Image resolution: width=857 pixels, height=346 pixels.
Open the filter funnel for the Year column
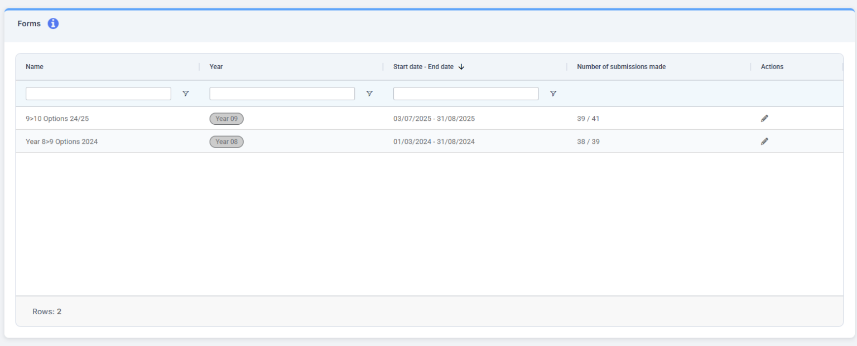369,93
